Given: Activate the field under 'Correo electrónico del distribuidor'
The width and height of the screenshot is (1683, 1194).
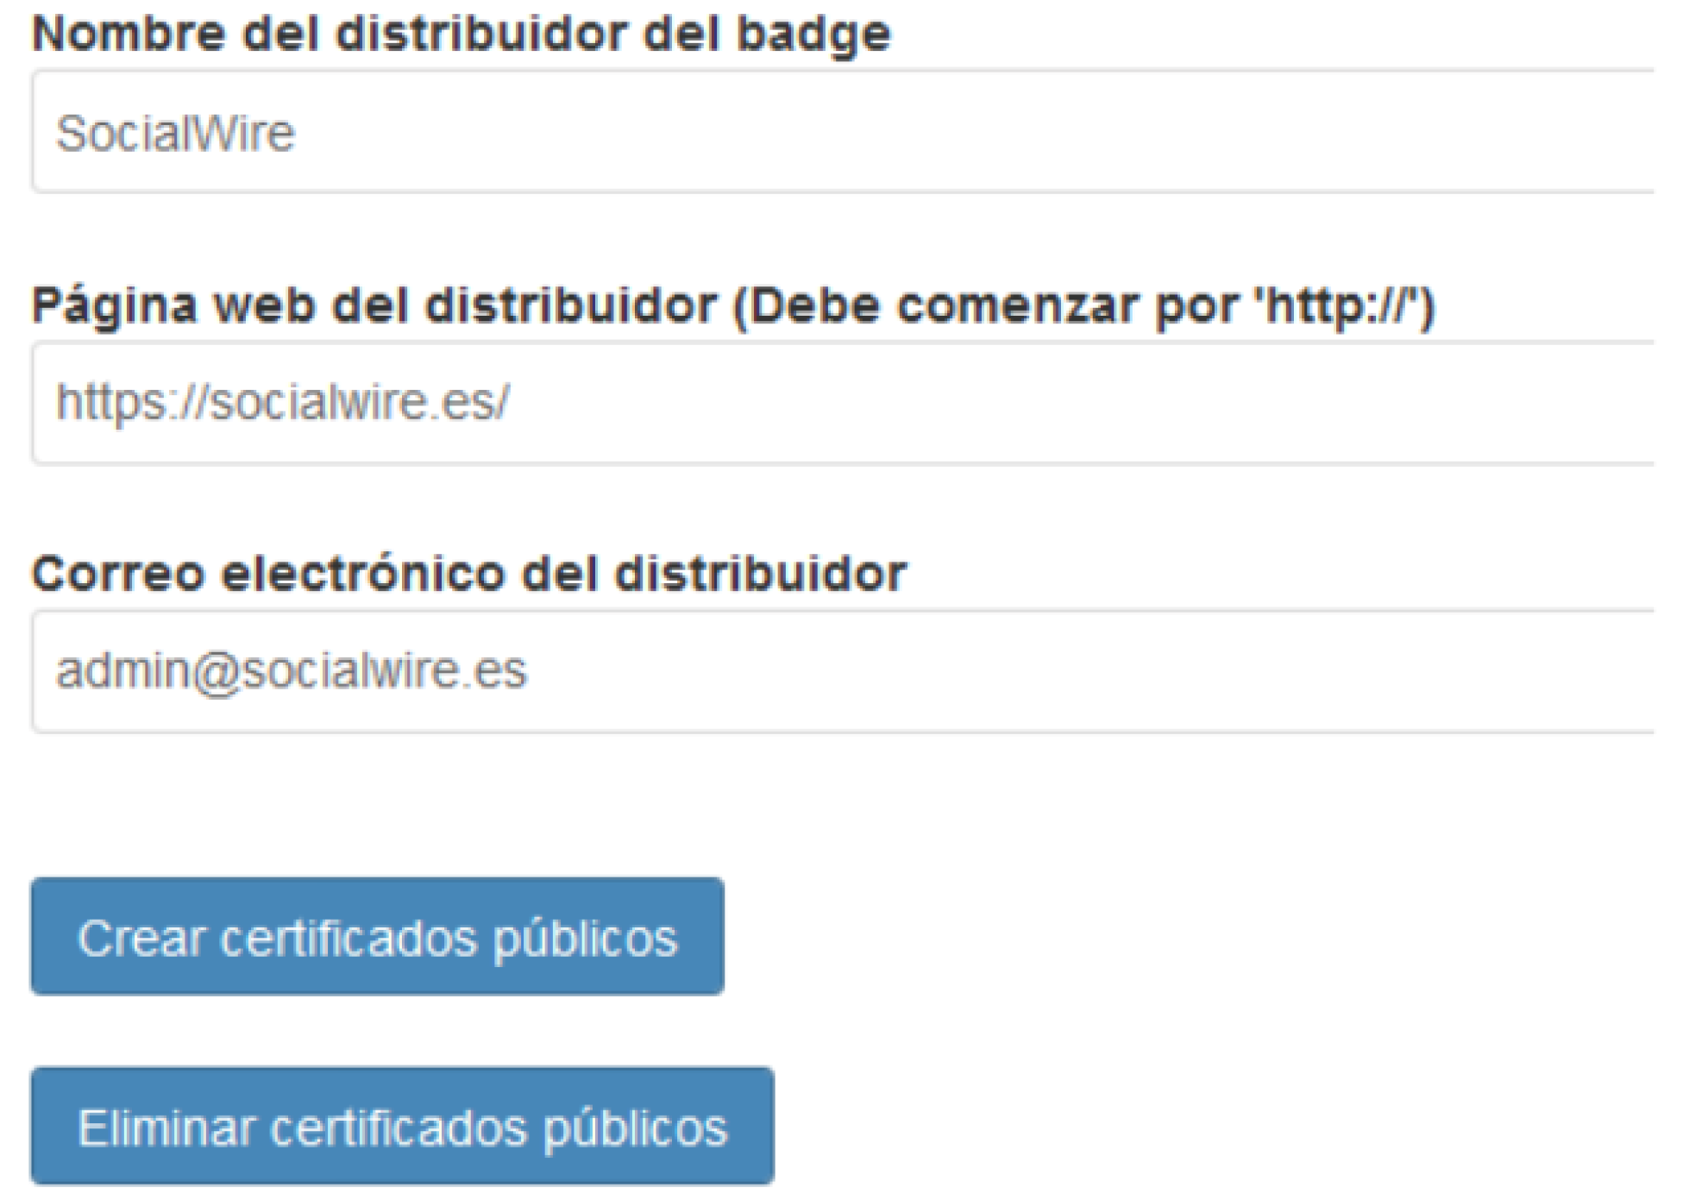Looking at the screenshot, I should point(841,671).
